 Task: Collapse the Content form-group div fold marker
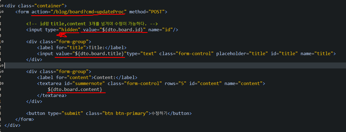(x=2, y=72)
